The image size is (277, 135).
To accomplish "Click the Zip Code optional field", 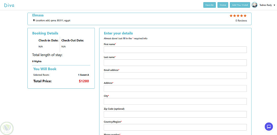I will [175, 114].
